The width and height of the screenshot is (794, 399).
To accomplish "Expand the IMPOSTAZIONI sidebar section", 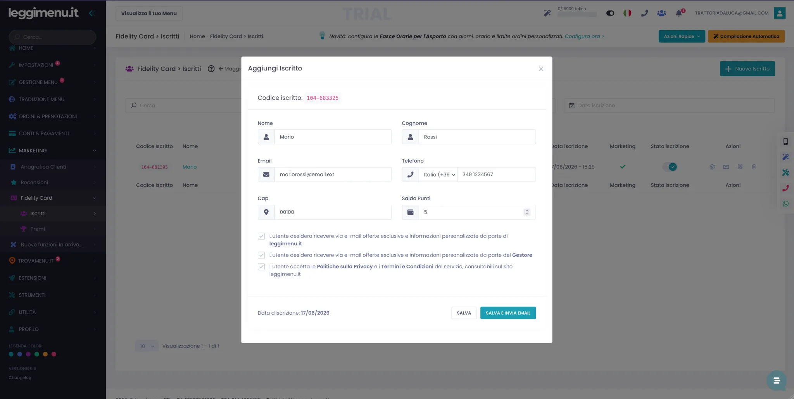I will (x=53, y=65).
